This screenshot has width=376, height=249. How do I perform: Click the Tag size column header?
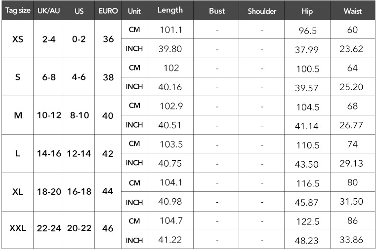17,10
